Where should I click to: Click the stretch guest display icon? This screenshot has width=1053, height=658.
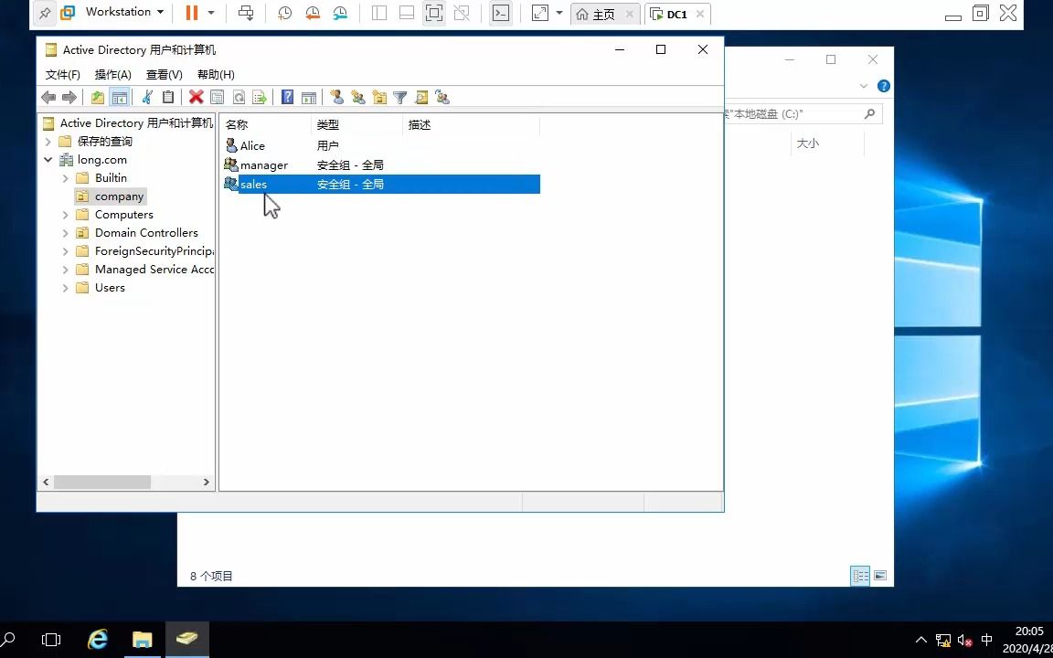[x=540, y=13]
